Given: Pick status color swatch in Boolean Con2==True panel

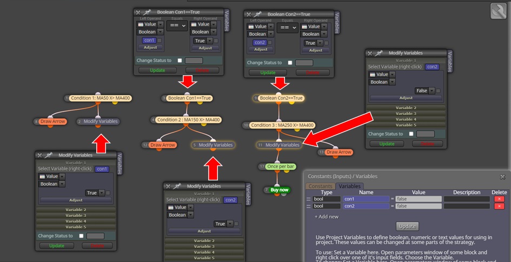Looking at the screenshot, I should pos(304,63).
